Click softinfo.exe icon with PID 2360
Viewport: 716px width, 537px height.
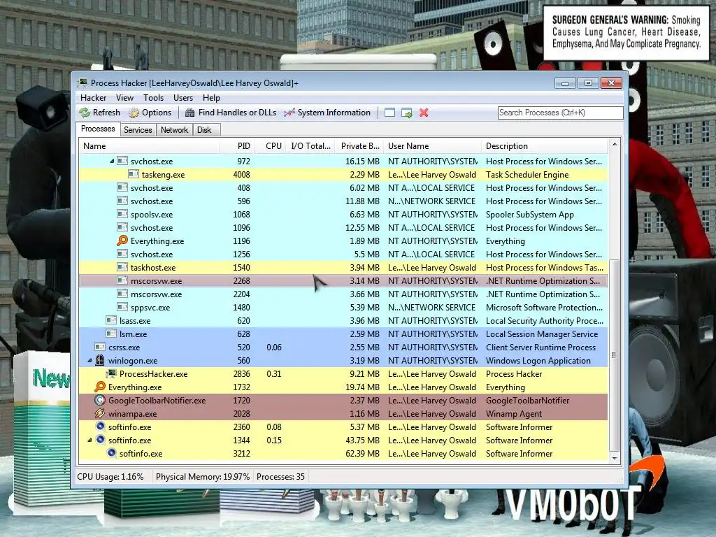(100, 427)
